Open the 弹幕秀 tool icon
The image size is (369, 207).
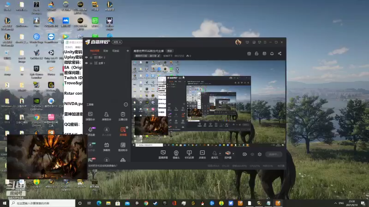click(107, 147)
